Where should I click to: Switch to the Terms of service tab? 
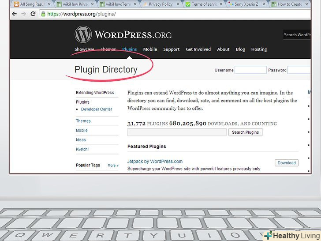tap(204, 4)
